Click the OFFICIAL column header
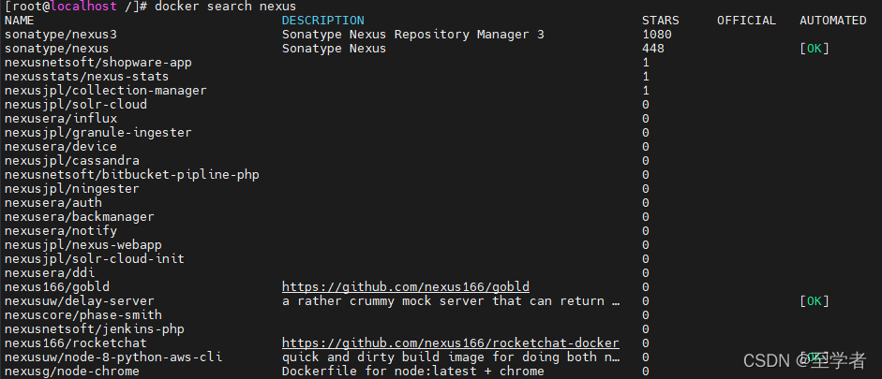This screenshot has width=882, height=379. 746,21
